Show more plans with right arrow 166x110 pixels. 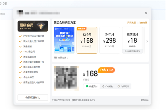coord(147,41)
